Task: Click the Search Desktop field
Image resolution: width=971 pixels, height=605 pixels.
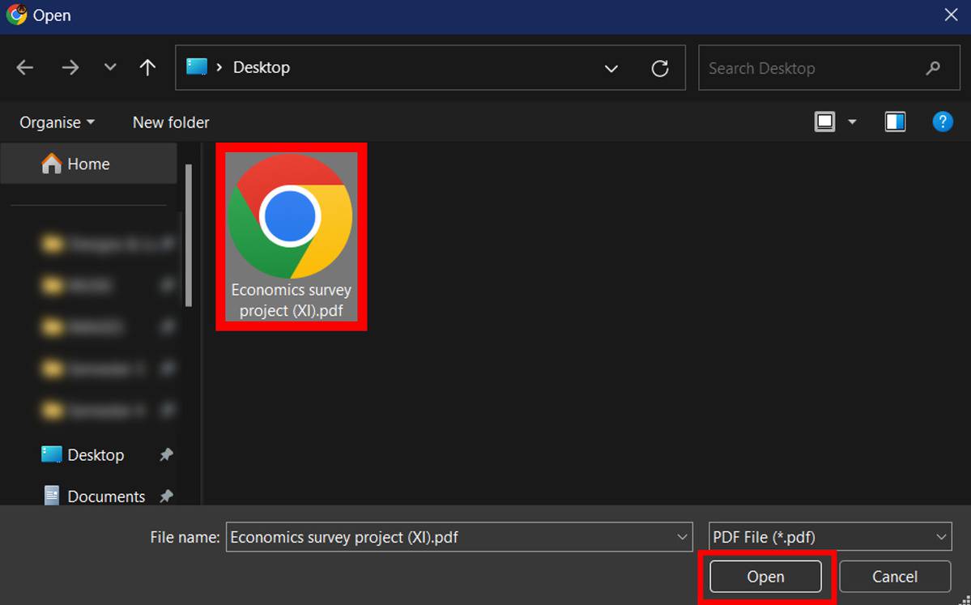Action: tap(810, 68)
